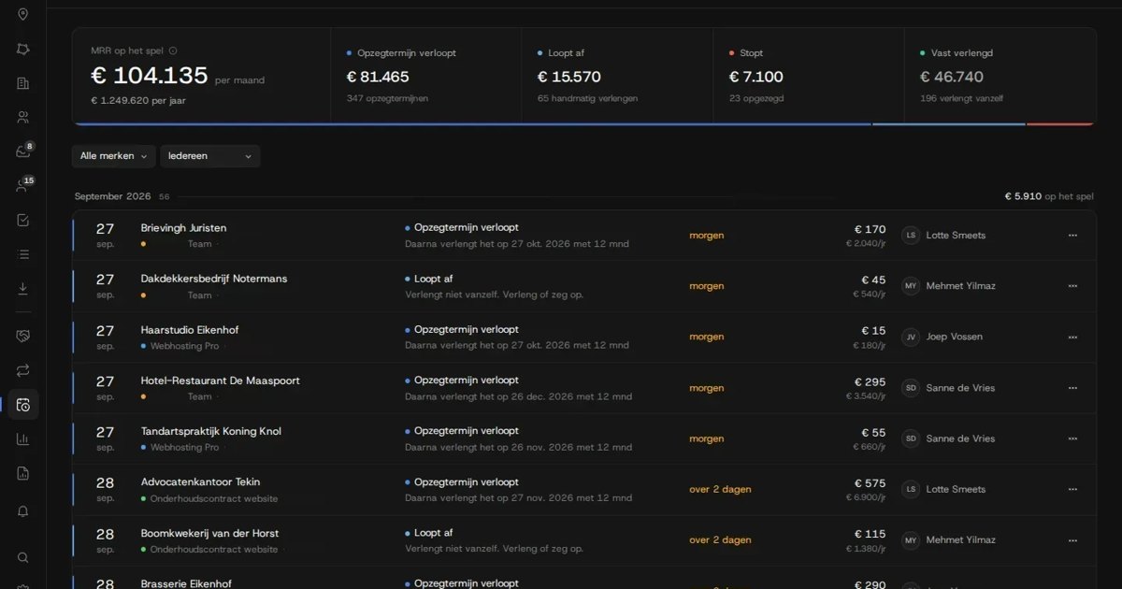Click the MRR op het spel card
The height and width of the screenshot is (589, 1122).
202,76
